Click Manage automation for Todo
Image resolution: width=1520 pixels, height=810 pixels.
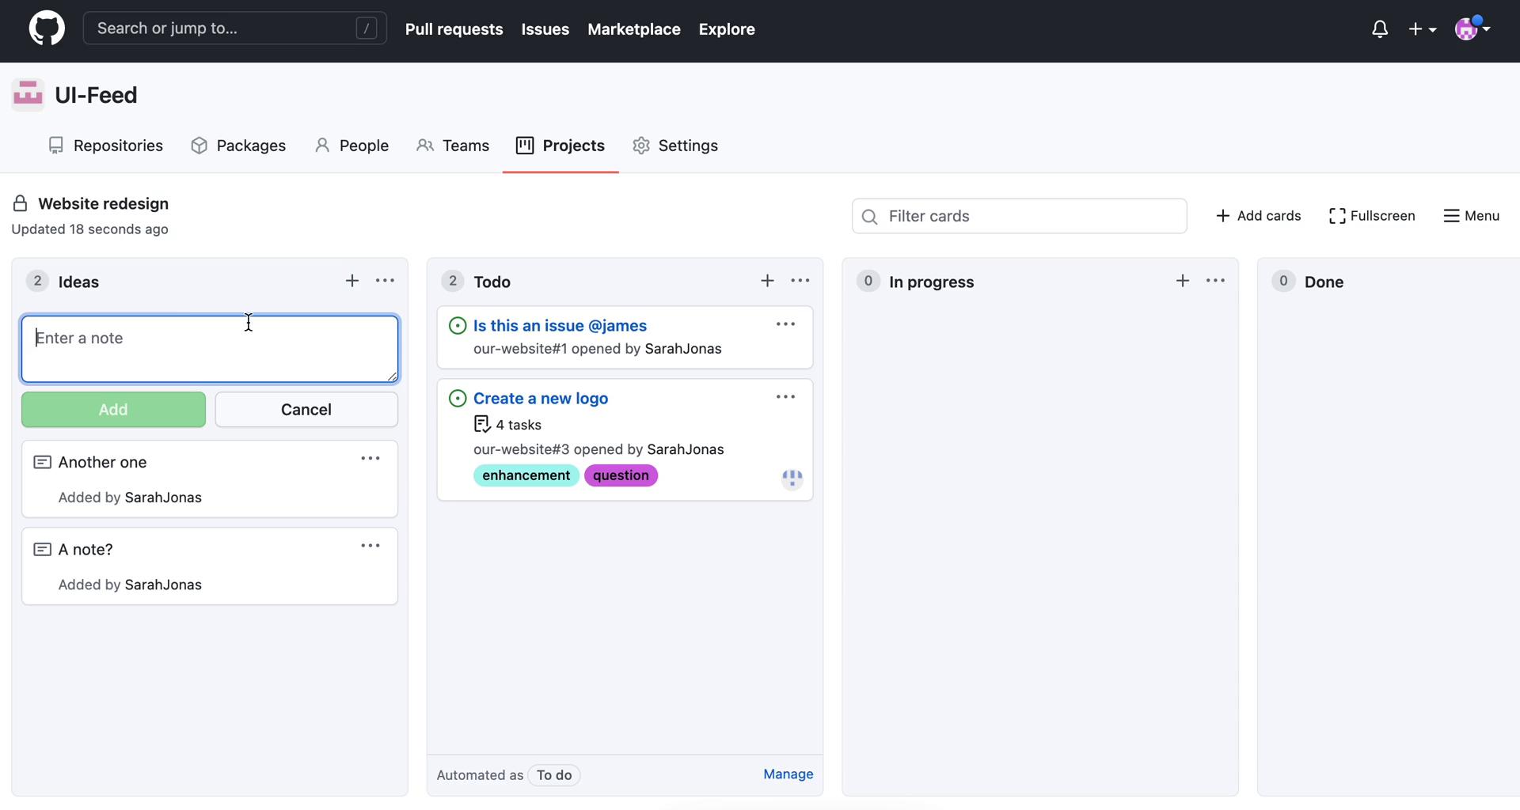[788, 774]
